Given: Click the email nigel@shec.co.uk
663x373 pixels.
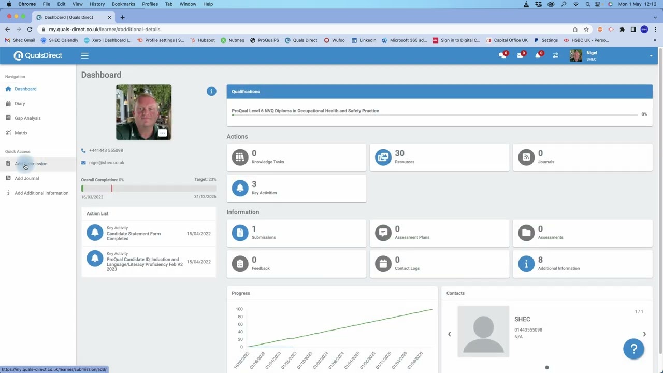Looking at the screenshot, I should tap(106, 163).
